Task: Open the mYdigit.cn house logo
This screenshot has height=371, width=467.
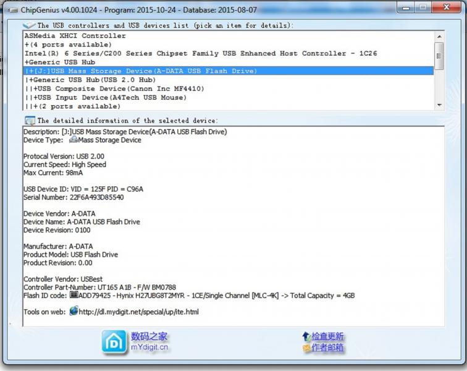Action: click(x=114, y=342)
